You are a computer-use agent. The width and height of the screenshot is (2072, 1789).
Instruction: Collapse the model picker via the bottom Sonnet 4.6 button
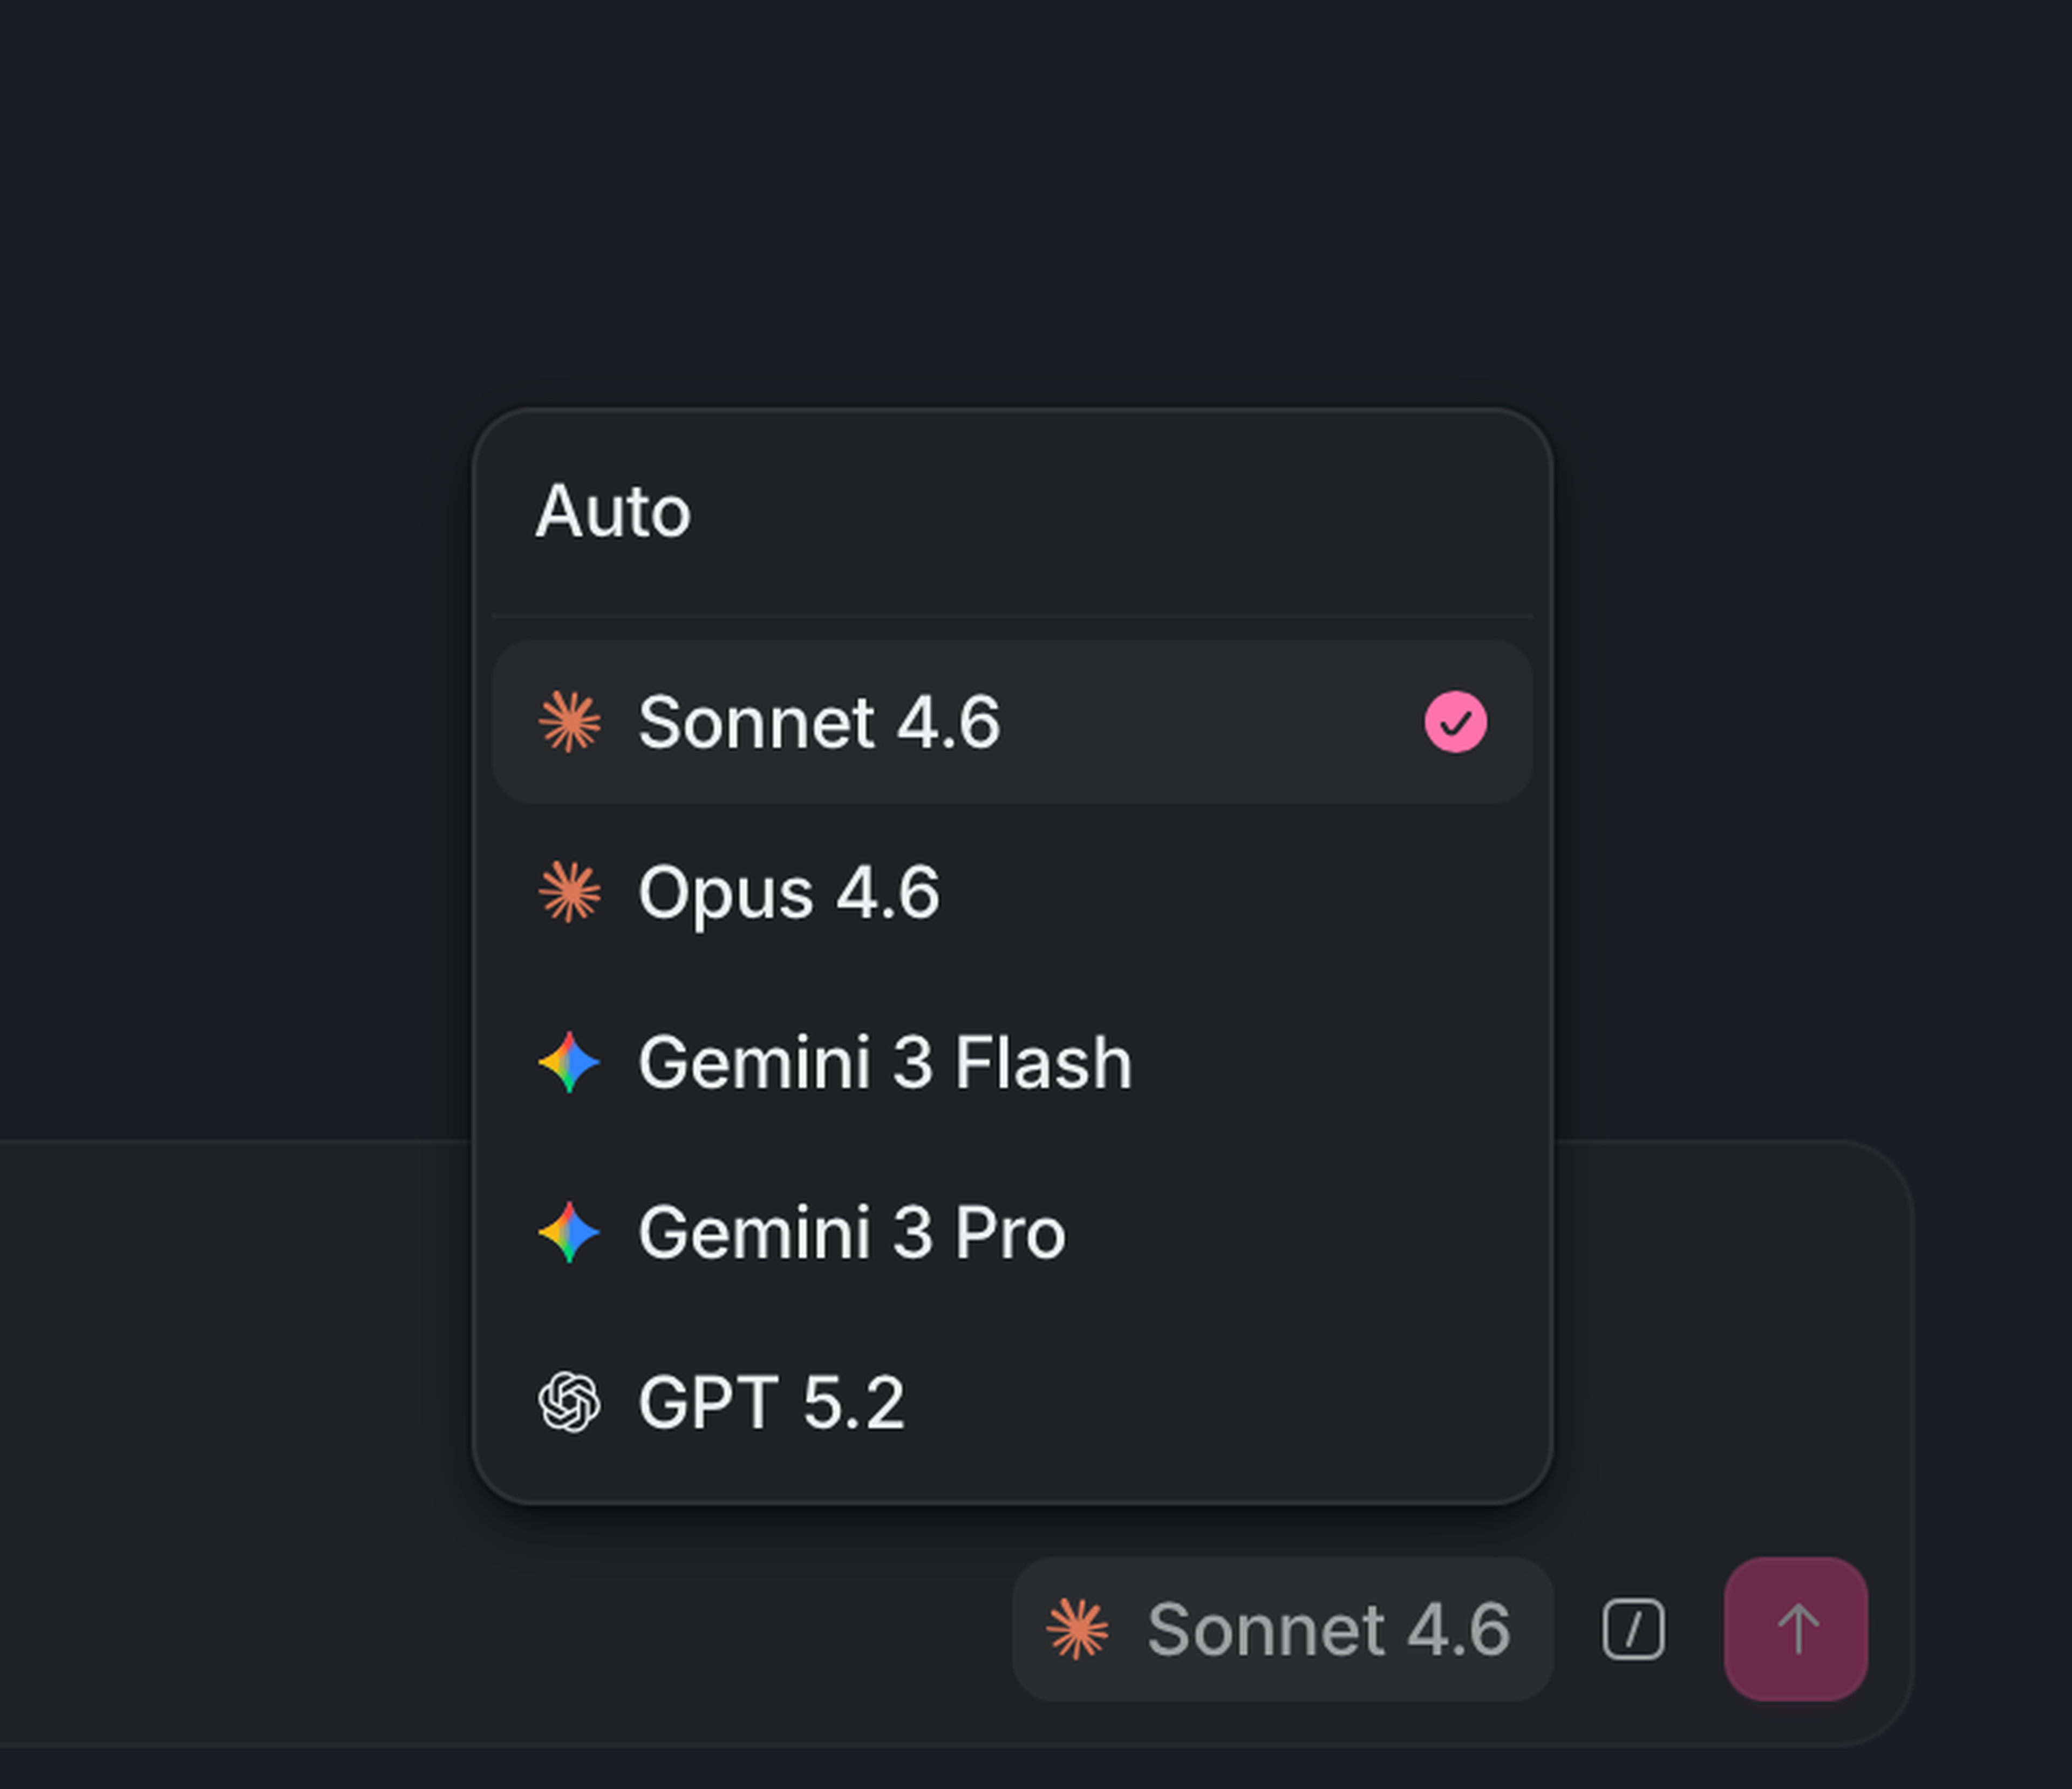pyautogui.click(x=1282, y=1629)
